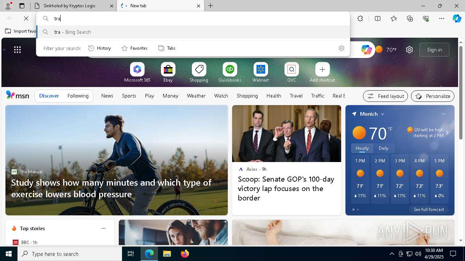This screenshot has width=465, height=261.
Task: Close Sinkholed by Kryptos Logic tab
Action: coord(112,6)
